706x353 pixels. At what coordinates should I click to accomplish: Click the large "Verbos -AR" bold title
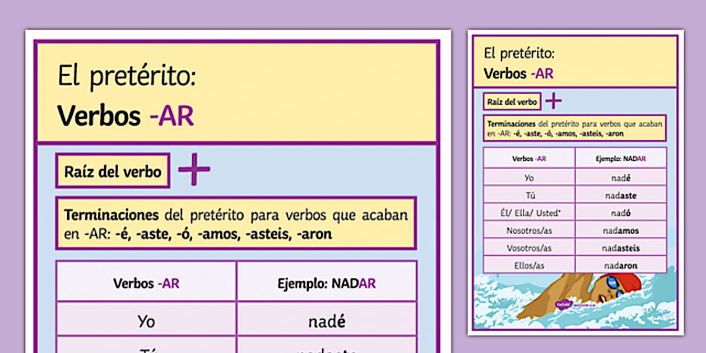point(126,116)
